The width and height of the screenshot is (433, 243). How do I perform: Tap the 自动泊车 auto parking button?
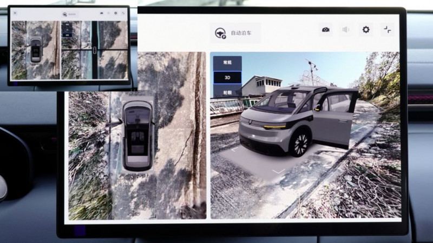[235, 33]
